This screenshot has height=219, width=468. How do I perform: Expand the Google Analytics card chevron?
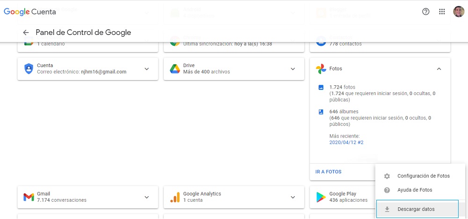[293, 197]
